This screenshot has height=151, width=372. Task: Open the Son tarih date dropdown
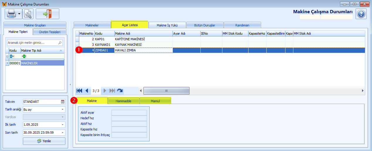click(62, 132)
